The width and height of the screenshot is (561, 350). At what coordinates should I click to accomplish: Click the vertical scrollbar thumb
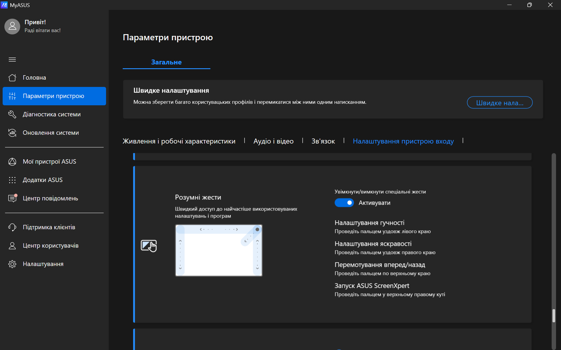pos(554,316)
